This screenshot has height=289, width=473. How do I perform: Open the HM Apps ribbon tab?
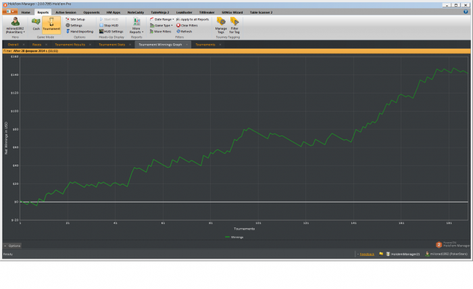pyautogui.click(x=114, y=12)
